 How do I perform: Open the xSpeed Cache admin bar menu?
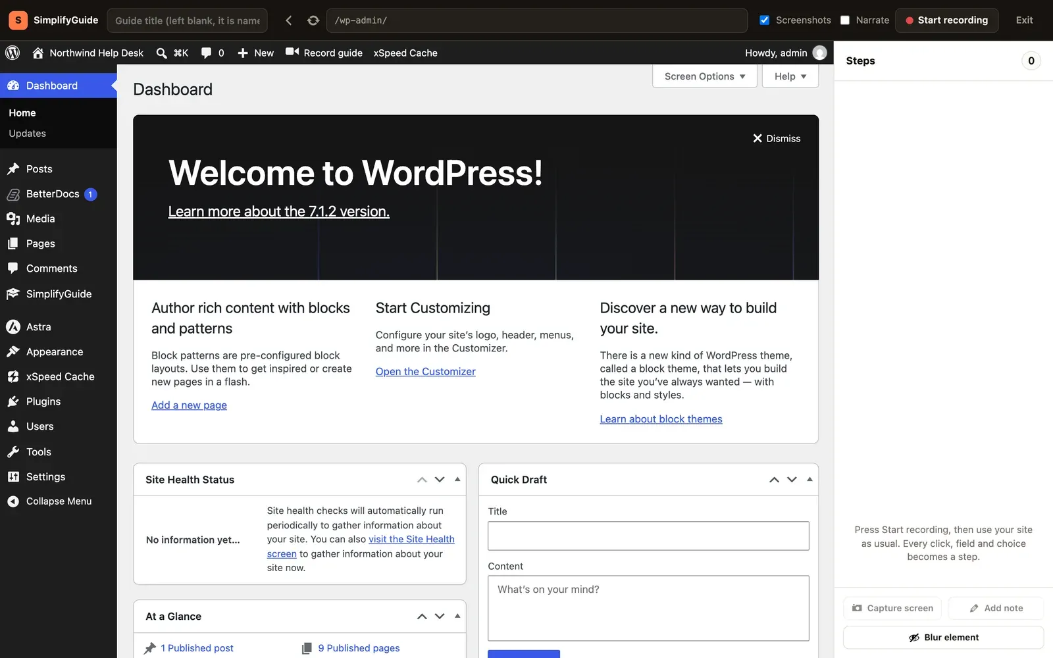tap(405, 53)
